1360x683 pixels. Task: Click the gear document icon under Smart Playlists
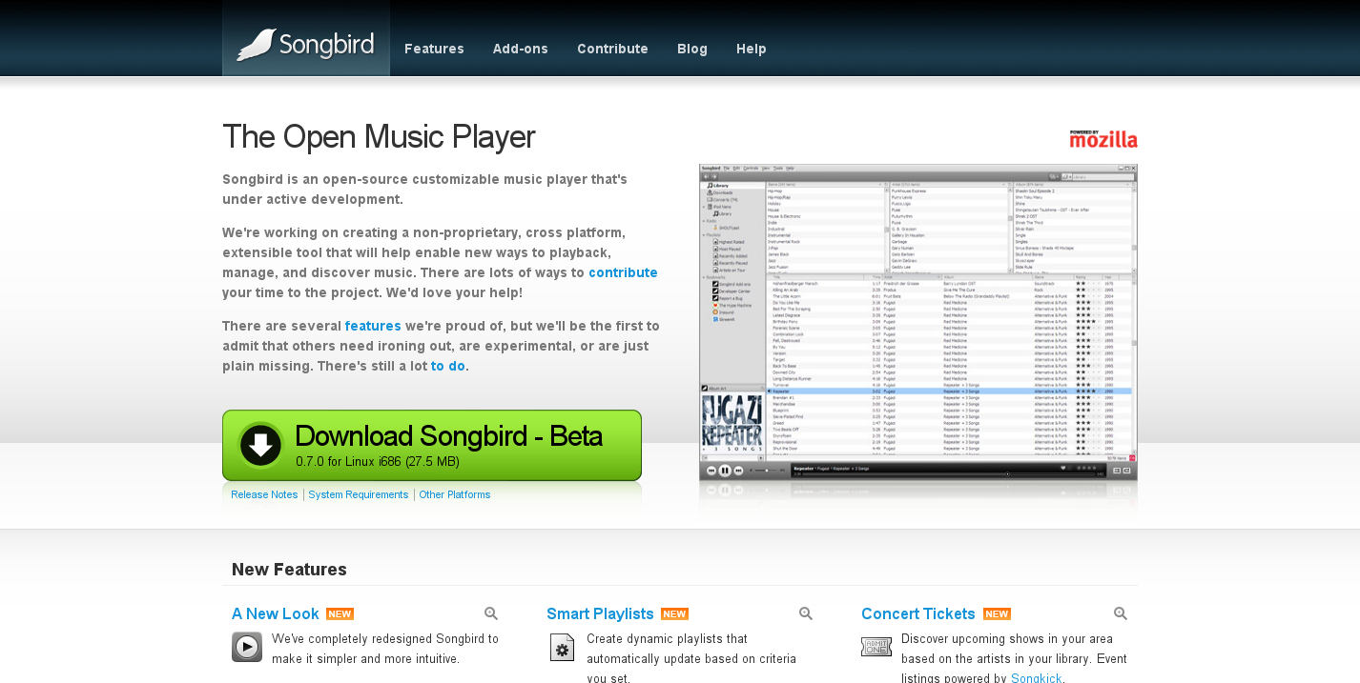click(x=562, y=648)
